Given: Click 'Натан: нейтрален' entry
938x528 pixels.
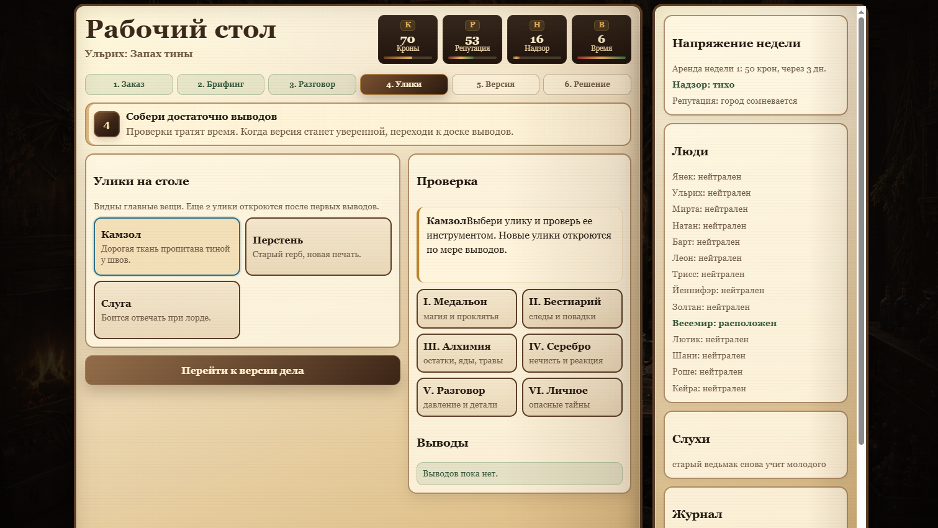Looking at the screenshot, I should pyautogui.click(x=710, y=225).
